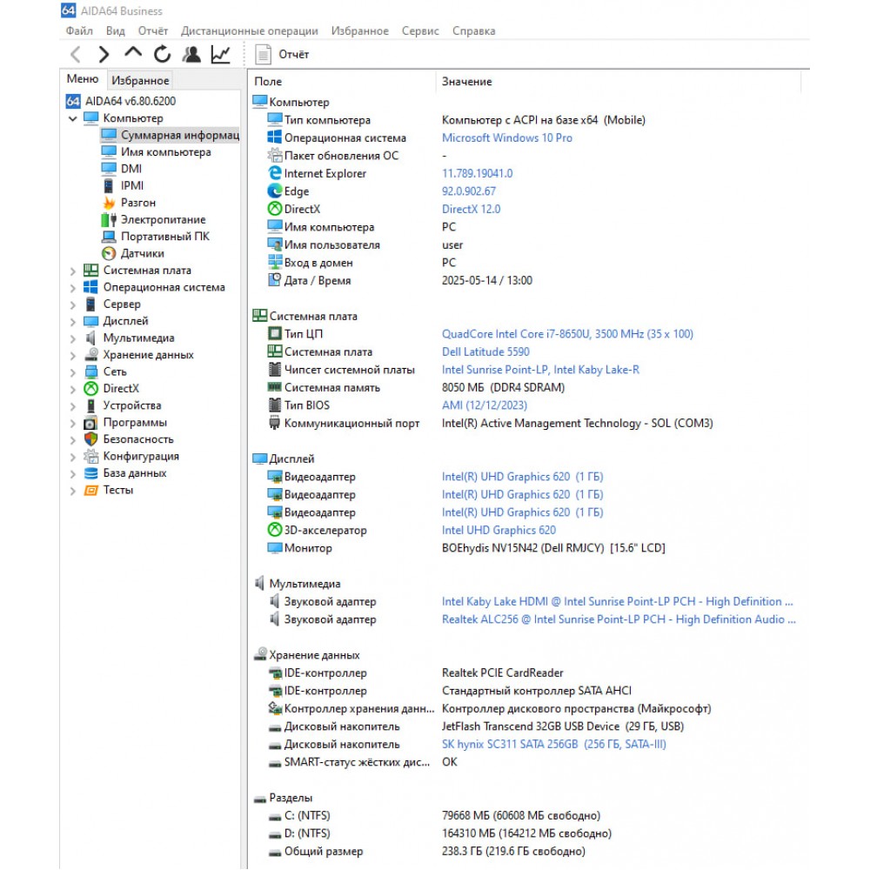Viewport: 870px width, 870px height.
Task: Click the Устройства icon in tree
Action: coord(91,405)
